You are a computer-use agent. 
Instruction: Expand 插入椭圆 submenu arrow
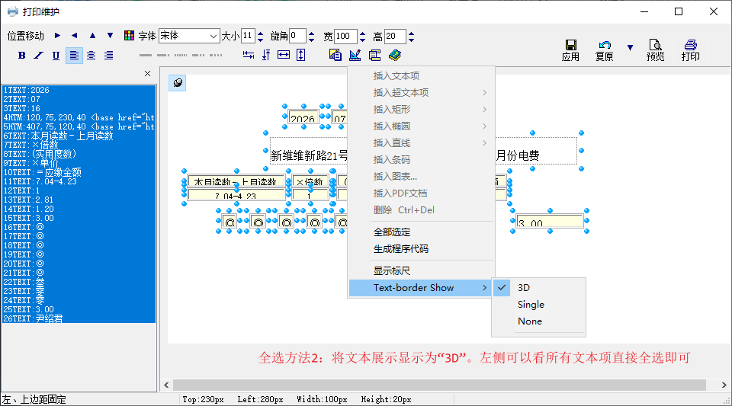pyautogui.click(x=485, y=126)
